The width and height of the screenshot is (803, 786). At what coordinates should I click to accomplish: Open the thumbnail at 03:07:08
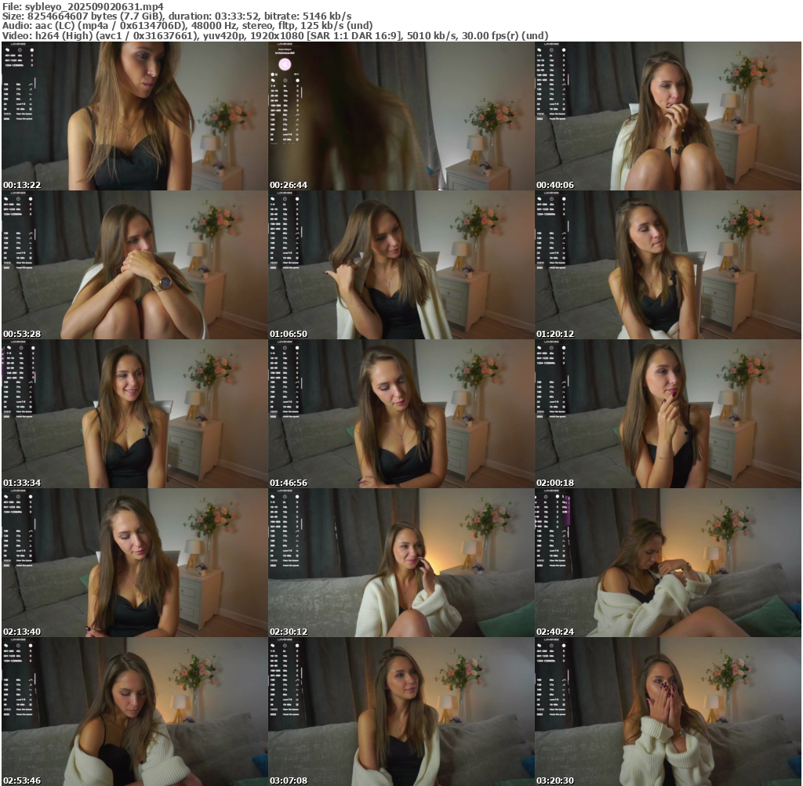click(401, 712)
